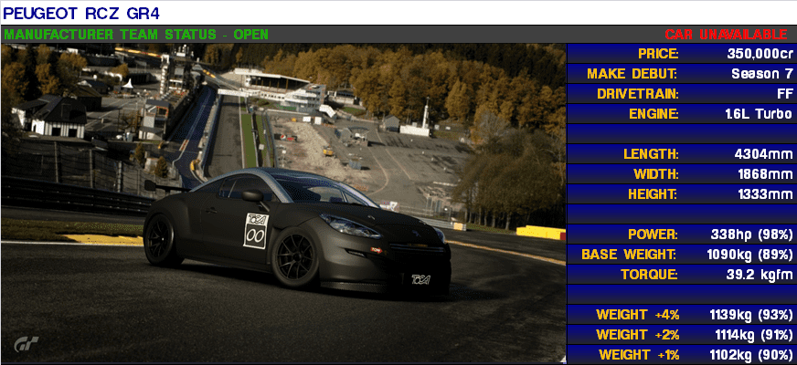
Task: Select the WEIGHT +4% label
Action: 637,315
